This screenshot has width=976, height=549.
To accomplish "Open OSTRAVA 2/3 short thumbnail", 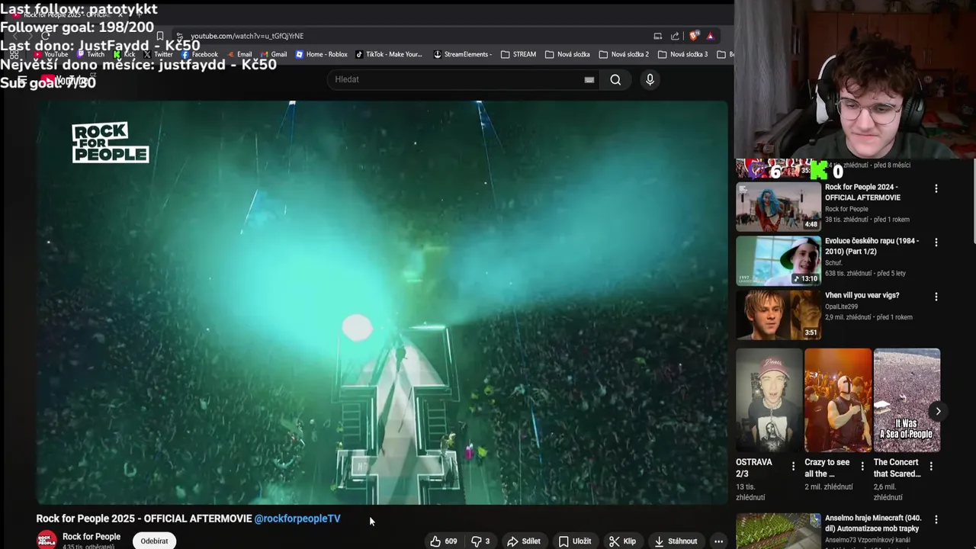I will (x=769, y=400).
